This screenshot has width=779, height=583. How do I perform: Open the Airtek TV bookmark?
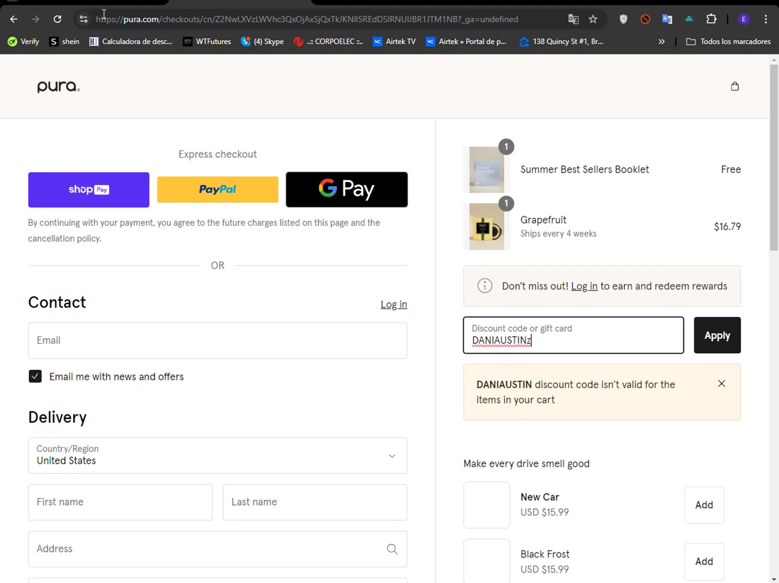pos(394,41)
